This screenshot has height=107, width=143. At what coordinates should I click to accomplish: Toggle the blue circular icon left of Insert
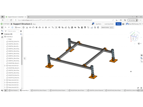point(12,27)
